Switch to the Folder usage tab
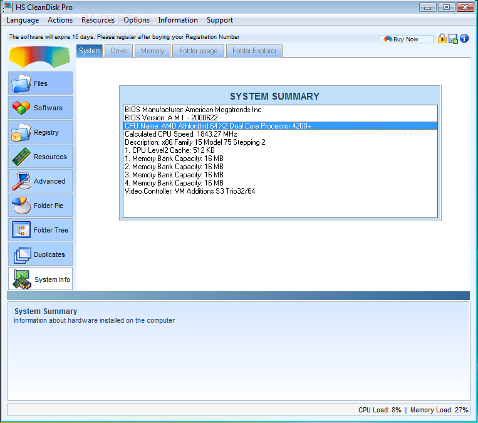This screenshot has width=478, height=423. click(x=199, y=51)
